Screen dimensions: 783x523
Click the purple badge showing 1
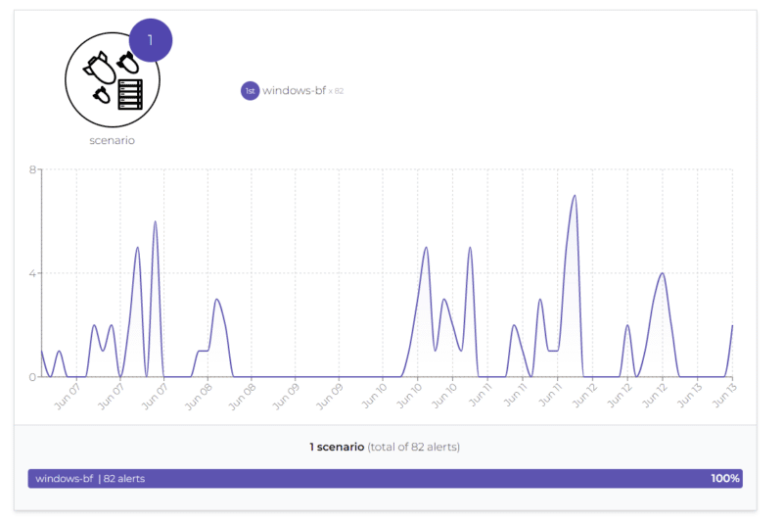(150, 40)
